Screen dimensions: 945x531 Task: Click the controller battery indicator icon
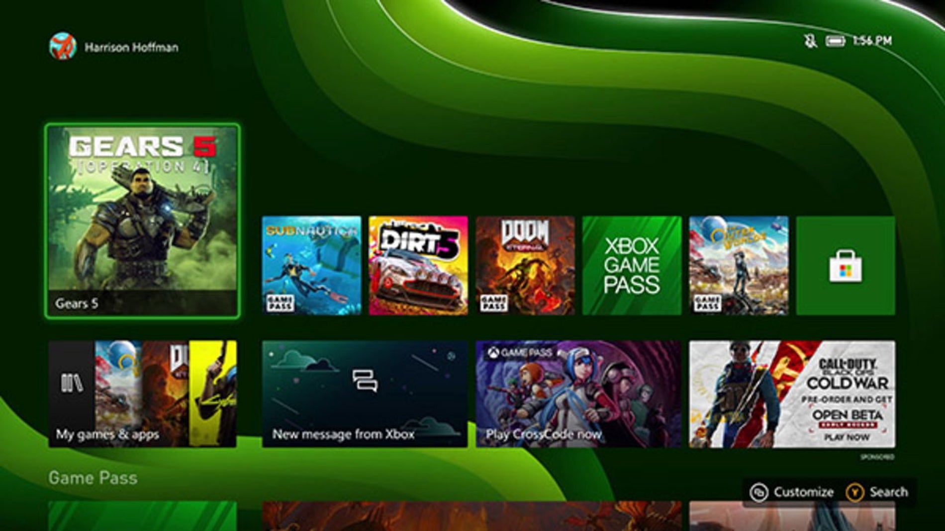coord(835,41)
